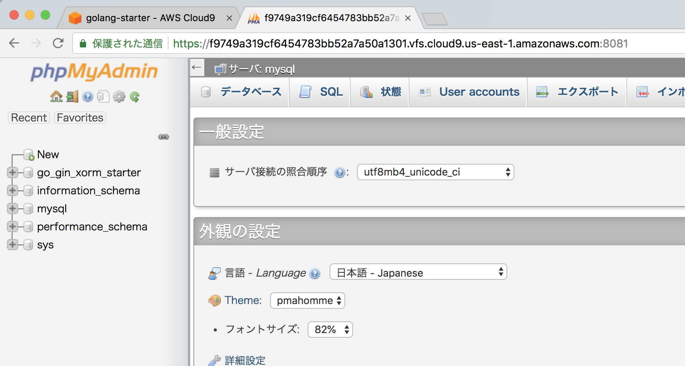Open the utf8mb4_unicode_ci collation dropdown
Screen dimensions: 685x366
coord(436,172)
